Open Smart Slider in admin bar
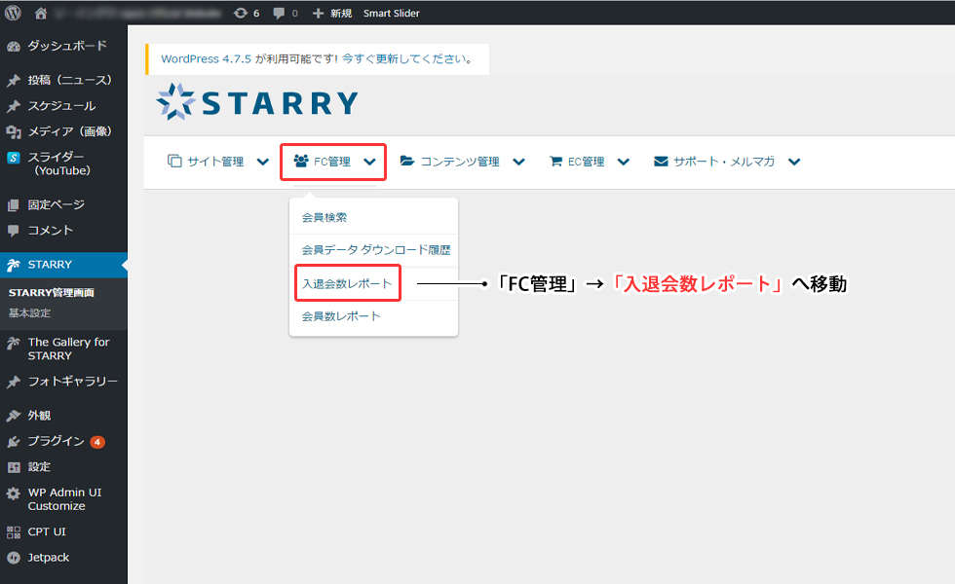The image size is (955, 584). (392, 13)
